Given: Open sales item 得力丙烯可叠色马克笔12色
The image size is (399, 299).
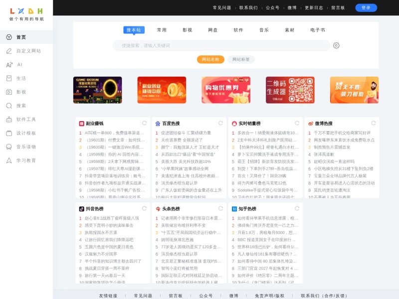Looking at the screenshot, I should click(x=262, y=183).
